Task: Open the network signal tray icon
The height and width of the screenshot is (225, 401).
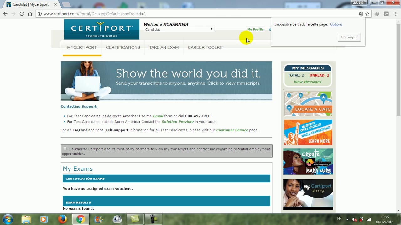Action: (x=369, y=219)
